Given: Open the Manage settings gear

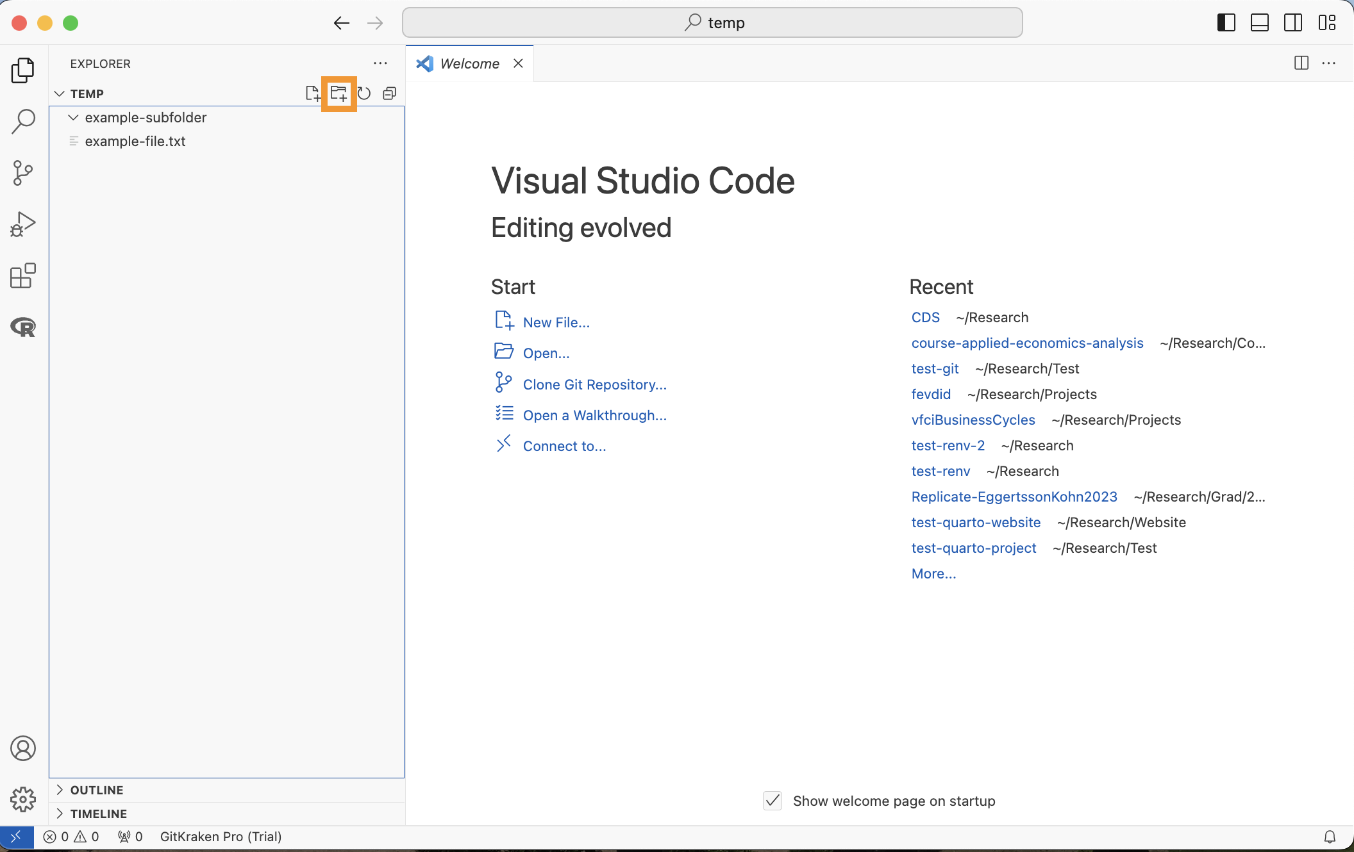Looking at the screenshot, I should coord(24,799).
